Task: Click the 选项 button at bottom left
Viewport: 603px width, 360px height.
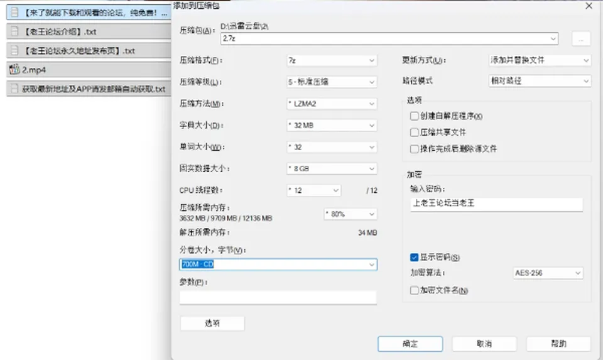Action: pyautogui.click(x=212, y=324)
